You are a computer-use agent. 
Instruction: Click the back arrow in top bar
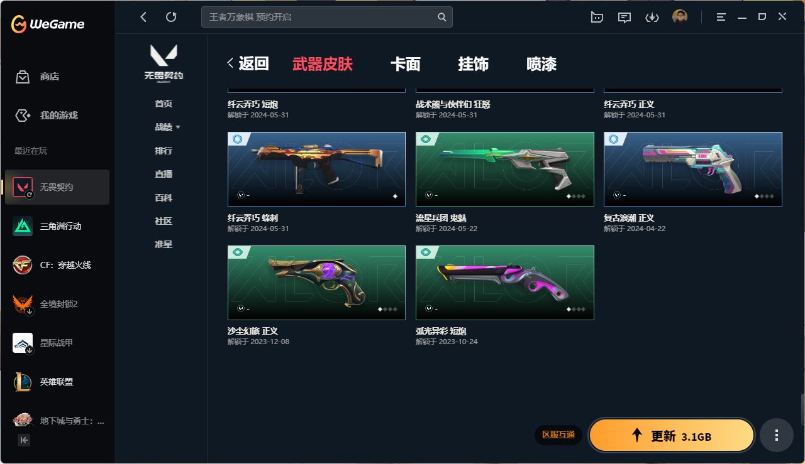(x=143, y=17)
